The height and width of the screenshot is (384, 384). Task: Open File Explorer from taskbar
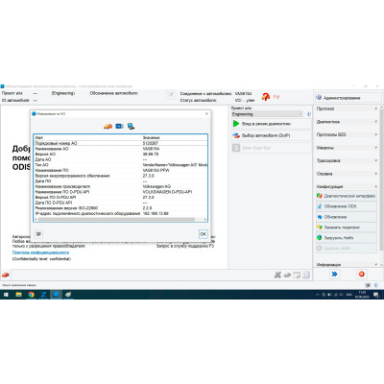pyautogui.click(x=18, y=295)
